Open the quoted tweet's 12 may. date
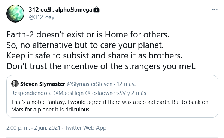Image resolution: width=224 pixels, height=138 pixels. click(x=126, y=84)
